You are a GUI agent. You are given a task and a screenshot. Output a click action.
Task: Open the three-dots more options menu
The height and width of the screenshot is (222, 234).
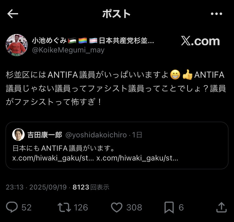(x=216, y=14)
